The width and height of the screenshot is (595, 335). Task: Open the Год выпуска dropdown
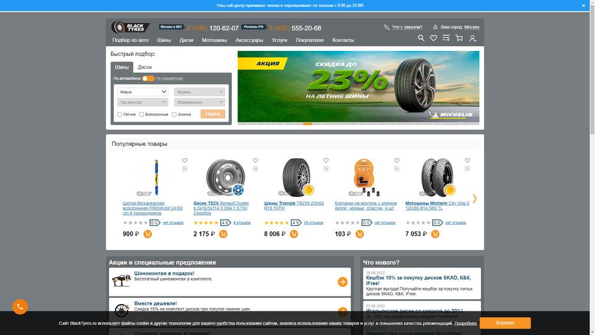[143, 102]
